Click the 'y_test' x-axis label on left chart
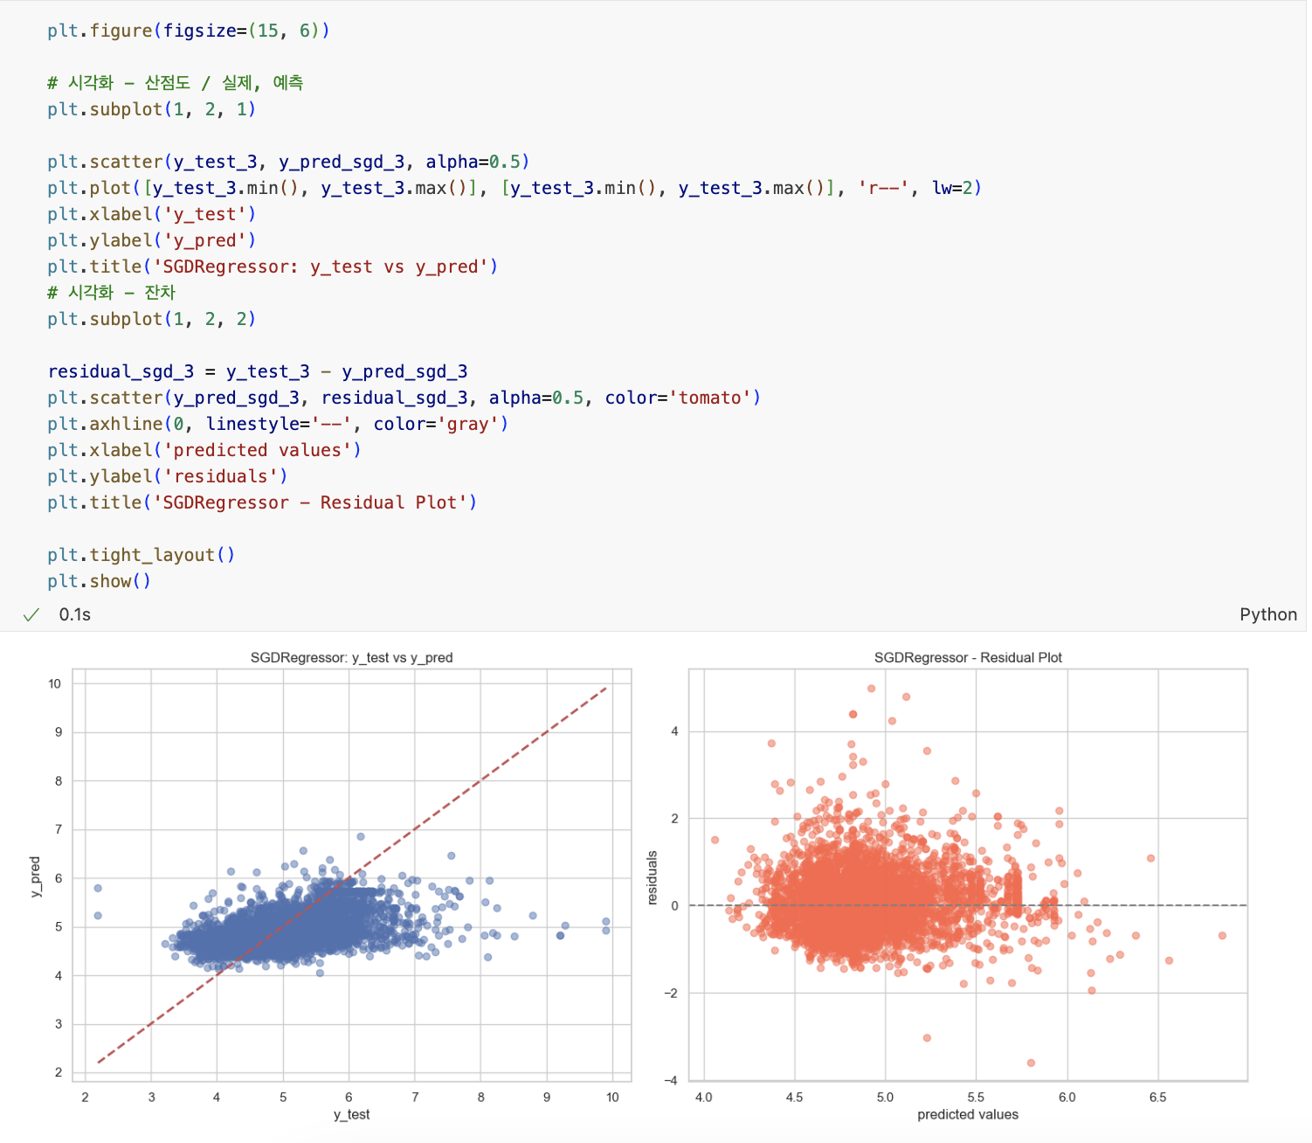Screen dimensions: 1312x1143 (x=351, y=1115)
